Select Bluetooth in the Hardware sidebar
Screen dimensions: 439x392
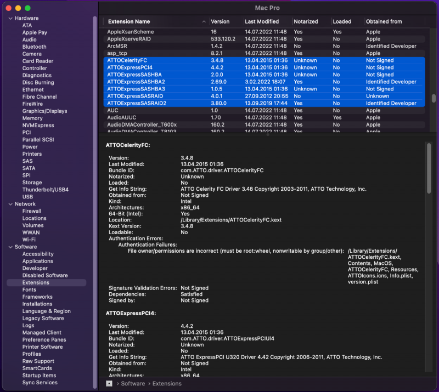34,47
